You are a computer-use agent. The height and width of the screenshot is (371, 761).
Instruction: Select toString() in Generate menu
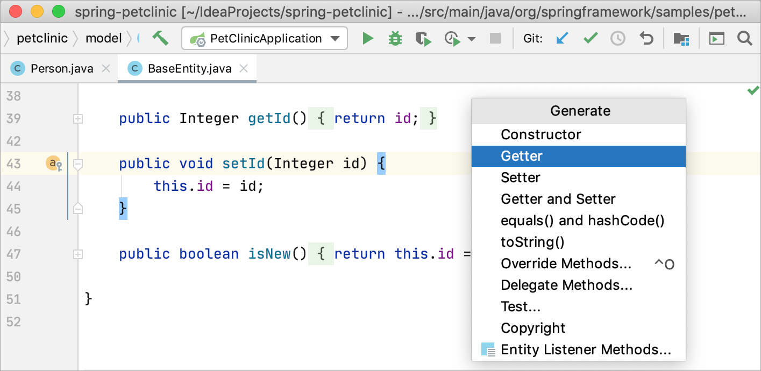(579, 242)
